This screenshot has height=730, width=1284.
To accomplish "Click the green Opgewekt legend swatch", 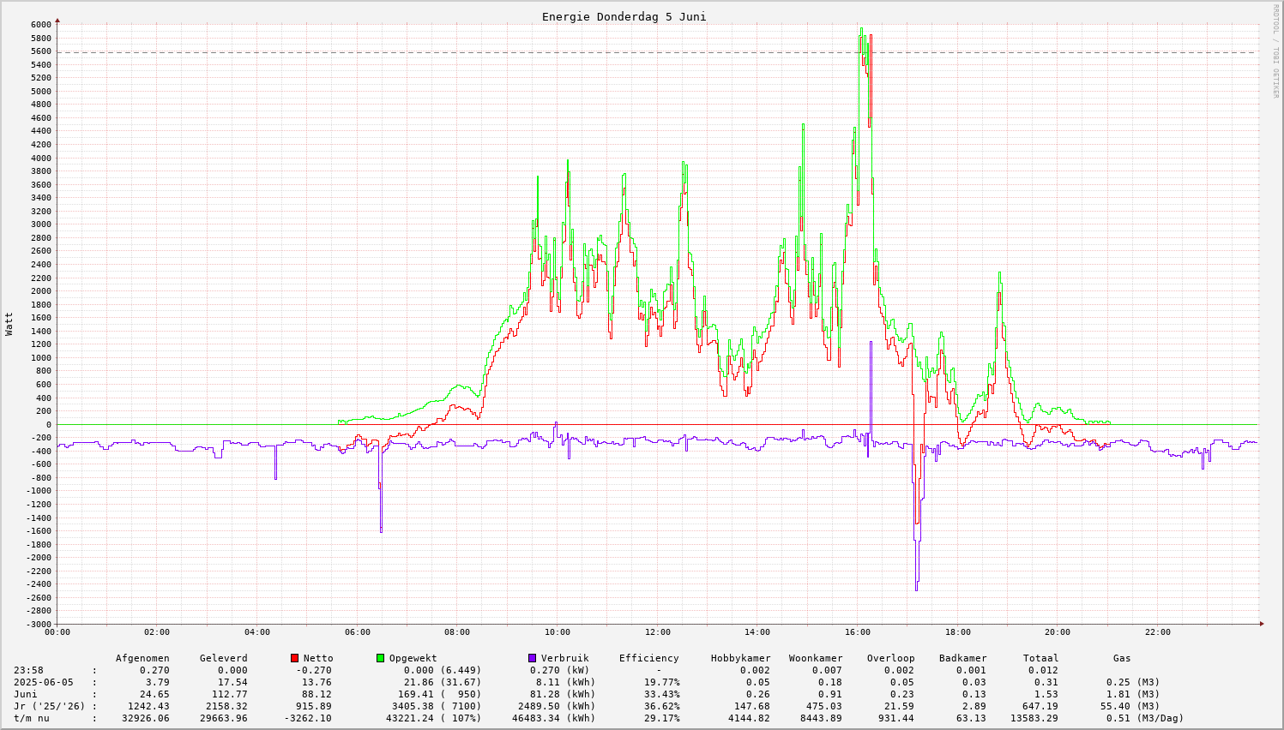I will point(380,658).
